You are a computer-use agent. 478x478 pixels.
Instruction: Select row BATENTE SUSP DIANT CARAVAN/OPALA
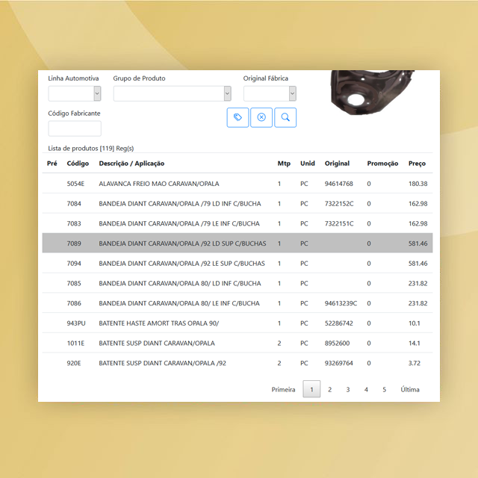point(238,343)
